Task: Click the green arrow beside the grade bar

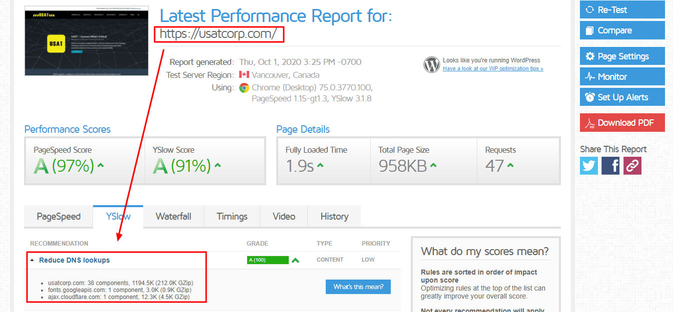Action: [x=296, y=260]
